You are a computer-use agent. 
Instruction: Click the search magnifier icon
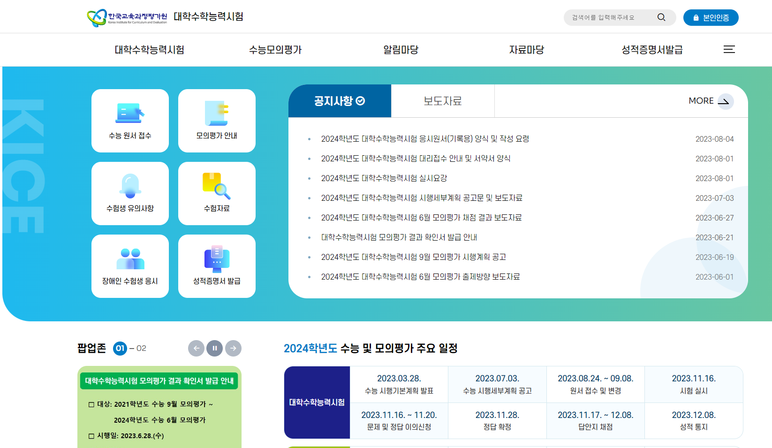(661, 17)
